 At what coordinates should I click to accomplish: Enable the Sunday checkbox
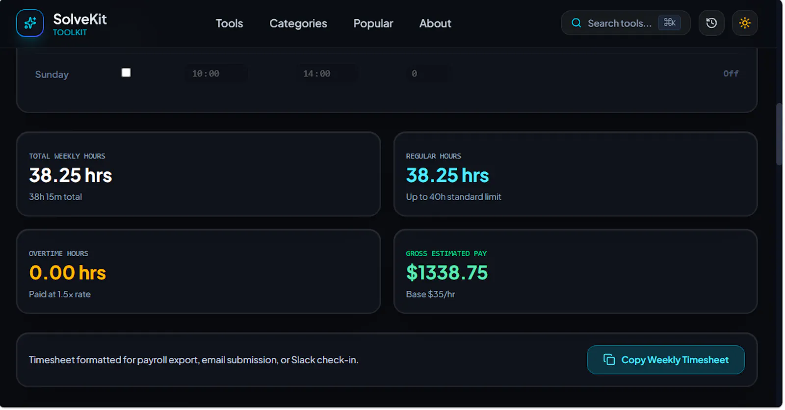[126, 73]
